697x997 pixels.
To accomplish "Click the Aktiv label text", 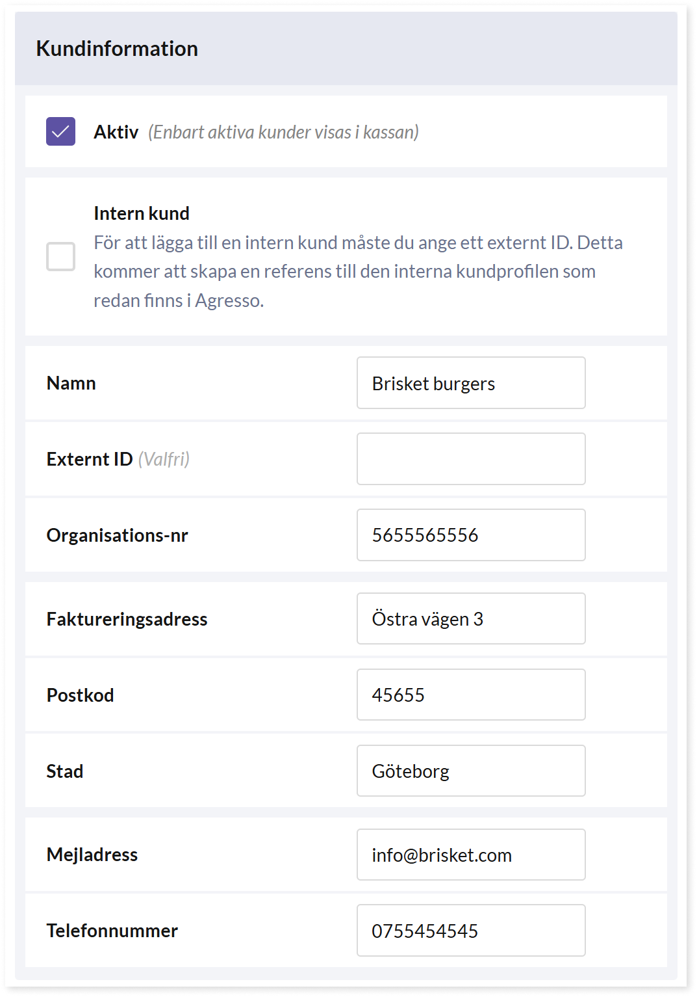I will click(116, 132).
